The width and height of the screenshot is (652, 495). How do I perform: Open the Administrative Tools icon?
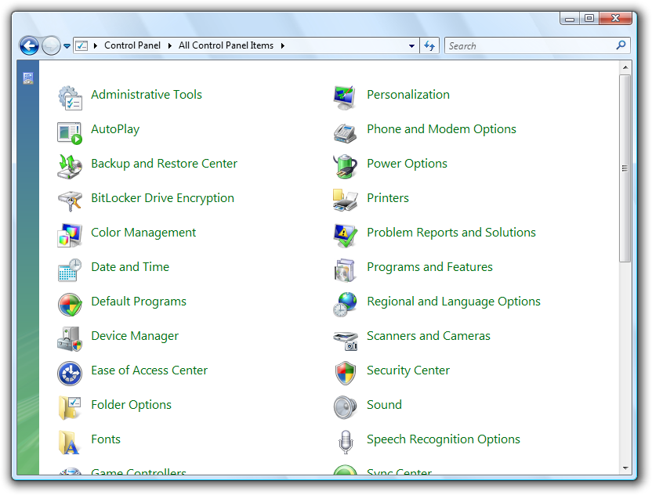(70, 98)
